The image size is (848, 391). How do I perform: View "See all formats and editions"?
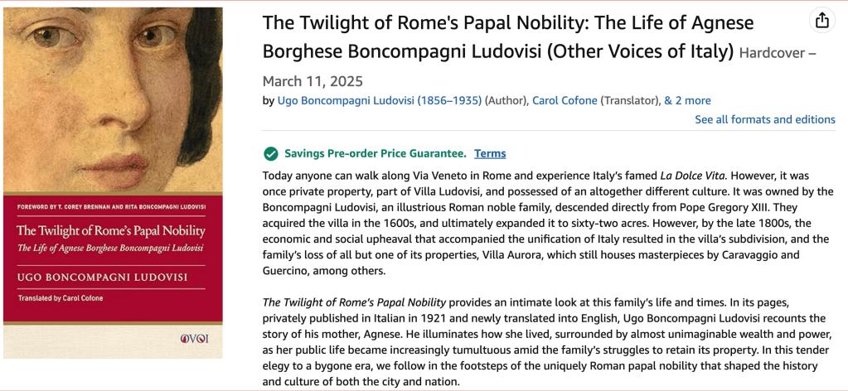[x=764, y=119]
